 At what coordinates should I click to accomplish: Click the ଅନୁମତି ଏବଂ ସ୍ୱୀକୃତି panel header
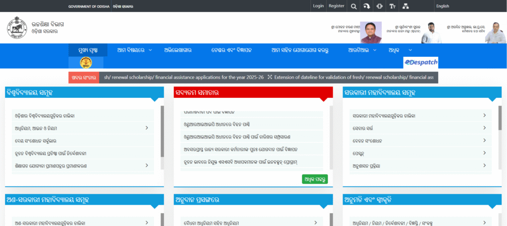pyautogui.click(x=422, y=199)
